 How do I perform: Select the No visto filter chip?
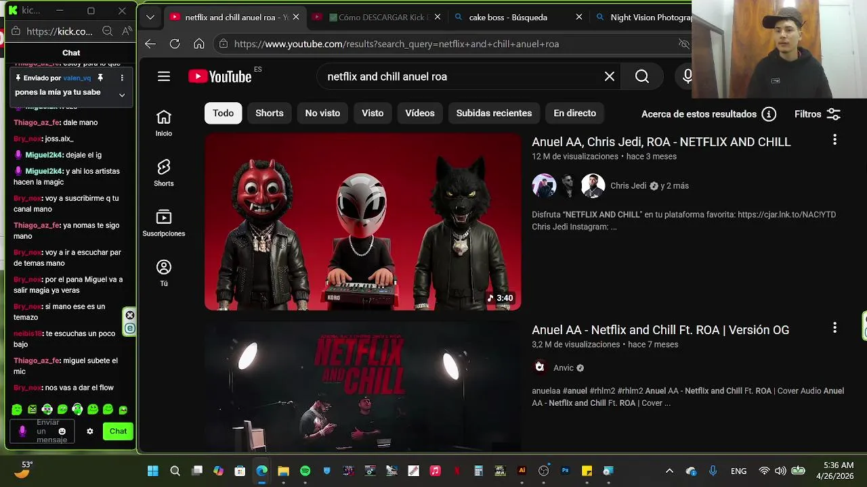322,113
